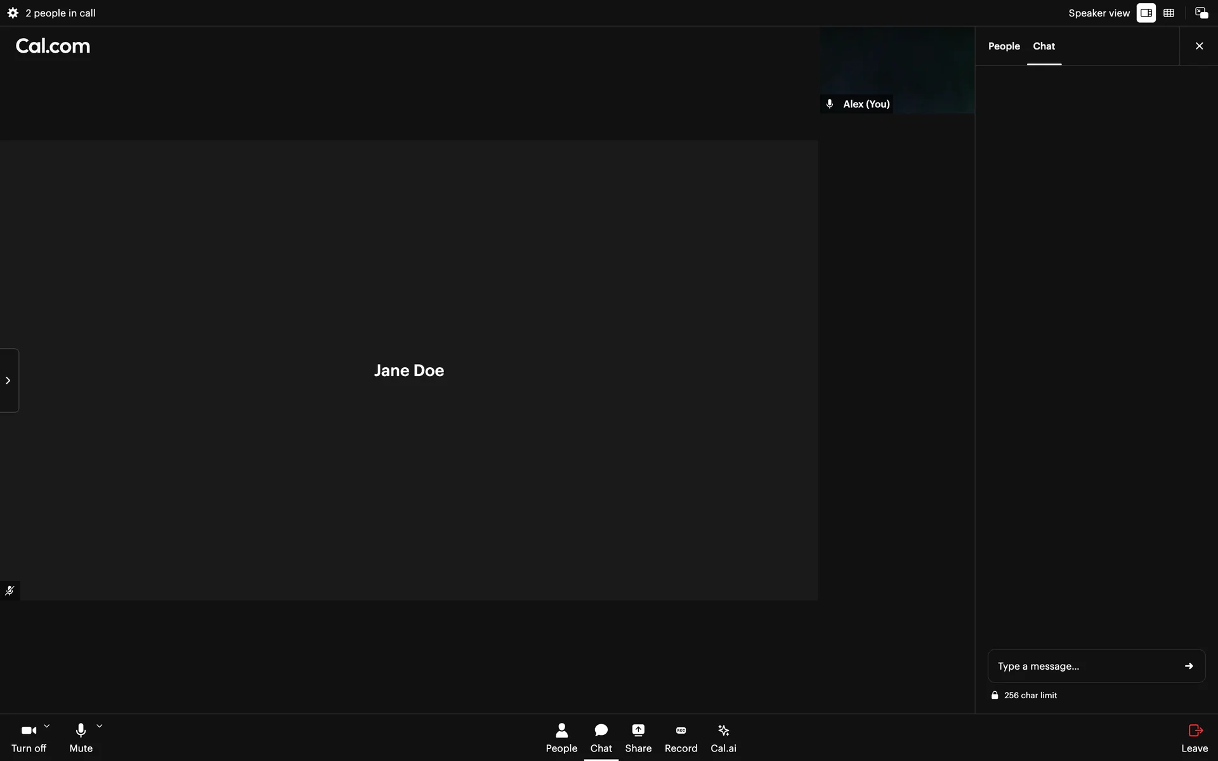The image size is (1218, 761).
Task: Switch to Speaker view layout icon
Action: pos(1146,13)
